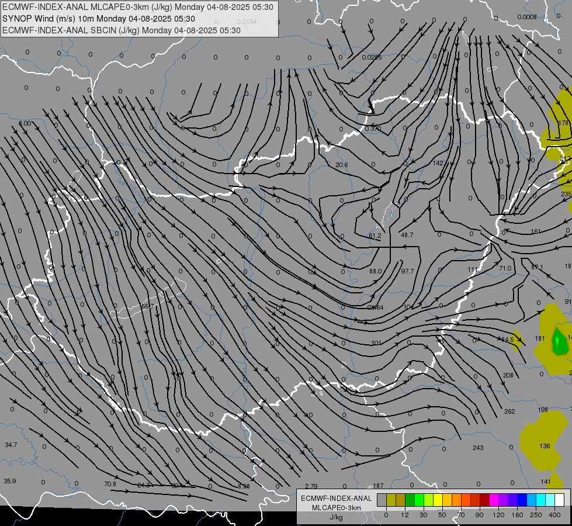Click the map value '20.6'

[341, 165]
